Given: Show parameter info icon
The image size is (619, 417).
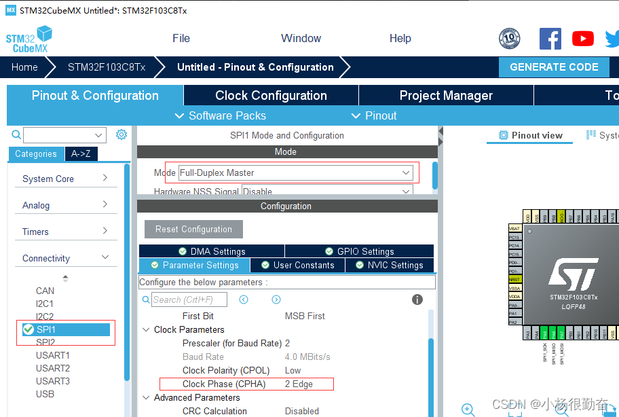Looking at the screenshot, I should (x=417, y=300).
